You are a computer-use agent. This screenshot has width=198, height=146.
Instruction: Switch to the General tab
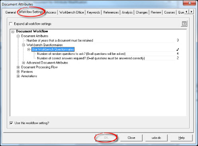11,12
